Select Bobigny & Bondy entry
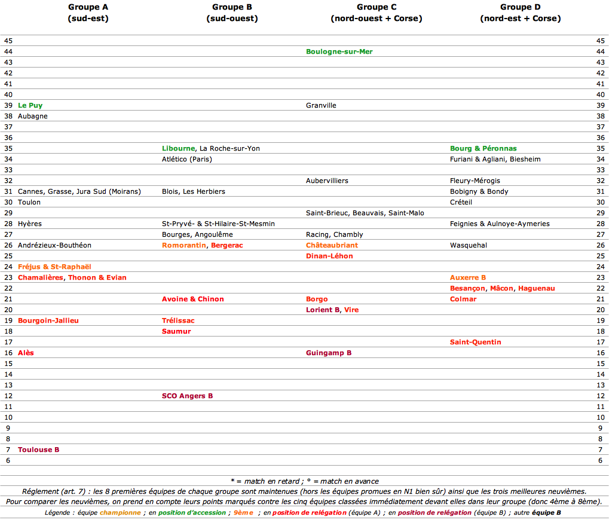The image size is (612, 529). pos(479,192)
